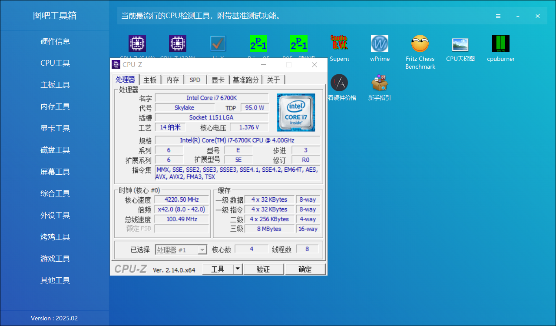This screenshot has height=326, width=556.
Task: Click the 验证 button in CPU-Z
Action: point(263,269)
